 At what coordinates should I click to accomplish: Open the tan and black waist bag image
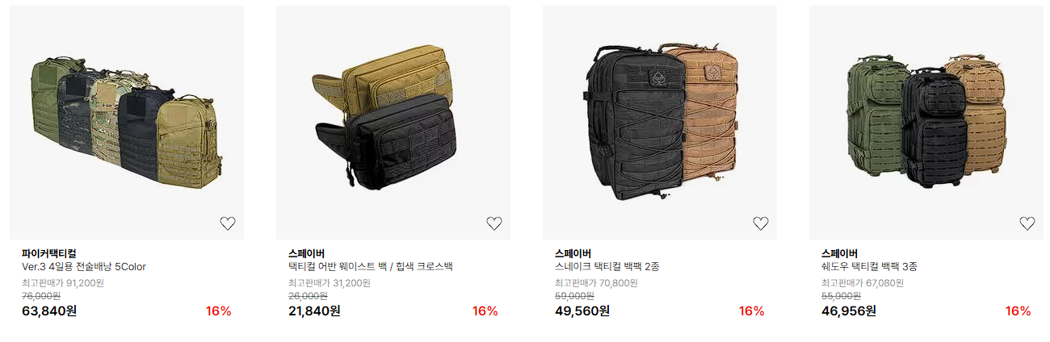[393, 123]
